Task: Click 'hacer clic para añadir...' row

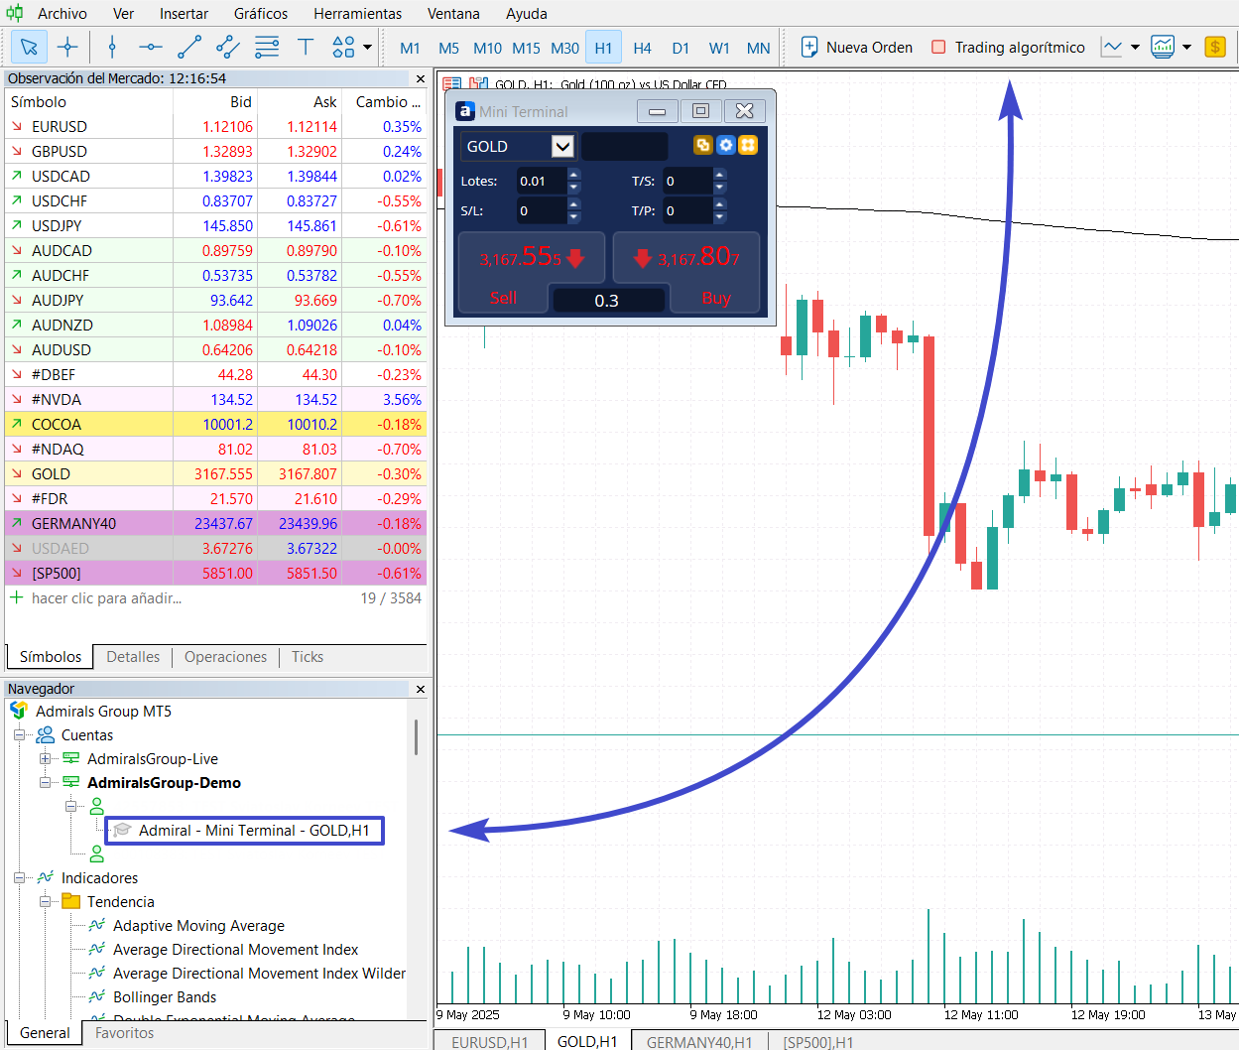Action: point(215,597)
